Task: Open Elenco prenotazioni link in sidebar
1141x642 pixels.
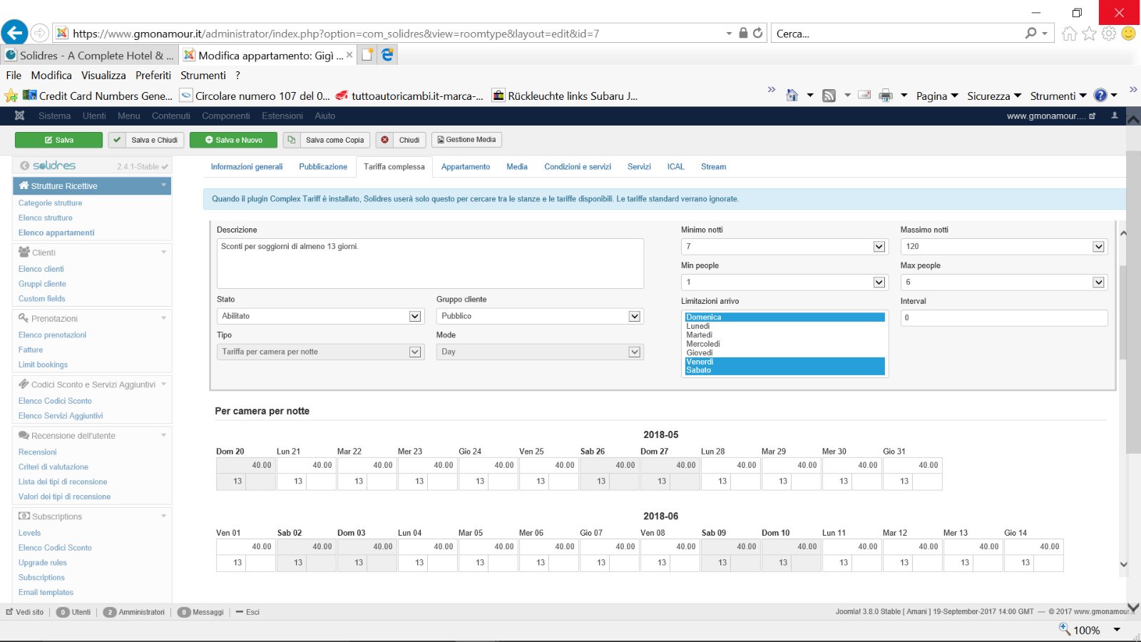Action: coord(52,335)
